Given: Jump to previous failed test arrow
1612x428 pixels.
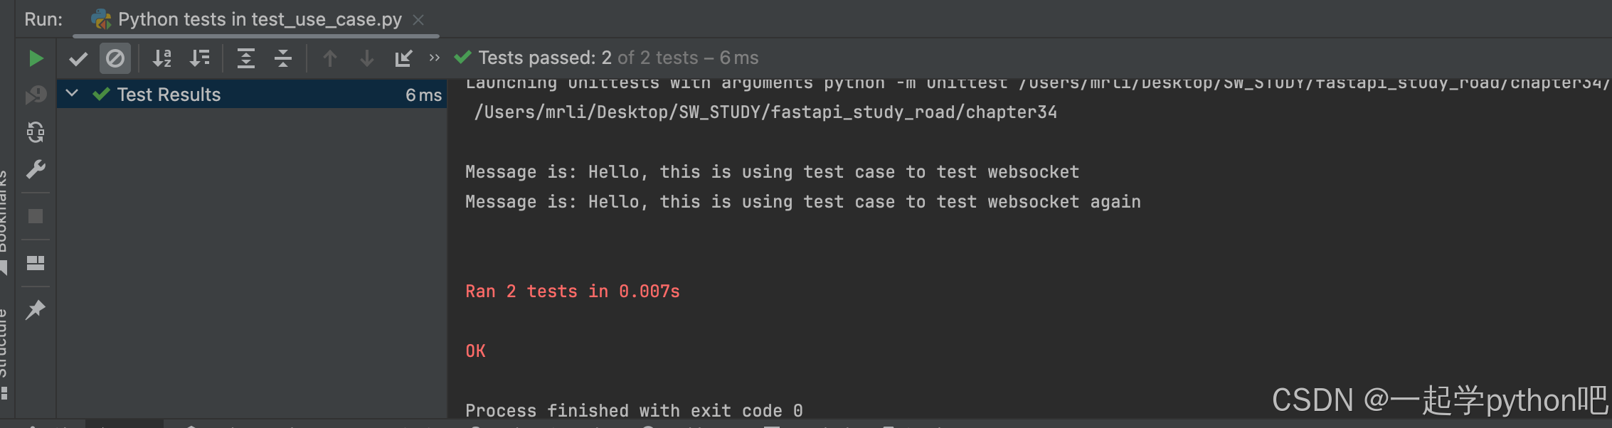Looking at the screenshot, I should pos(329,58).
